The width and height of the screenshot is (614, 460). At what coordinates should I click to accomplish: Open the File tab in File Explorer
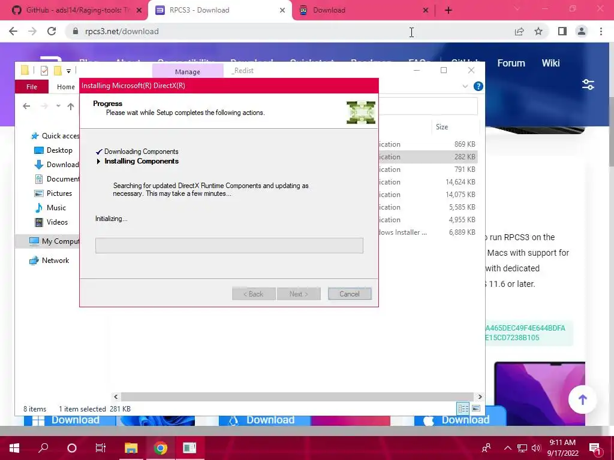(x=32, y=87)
